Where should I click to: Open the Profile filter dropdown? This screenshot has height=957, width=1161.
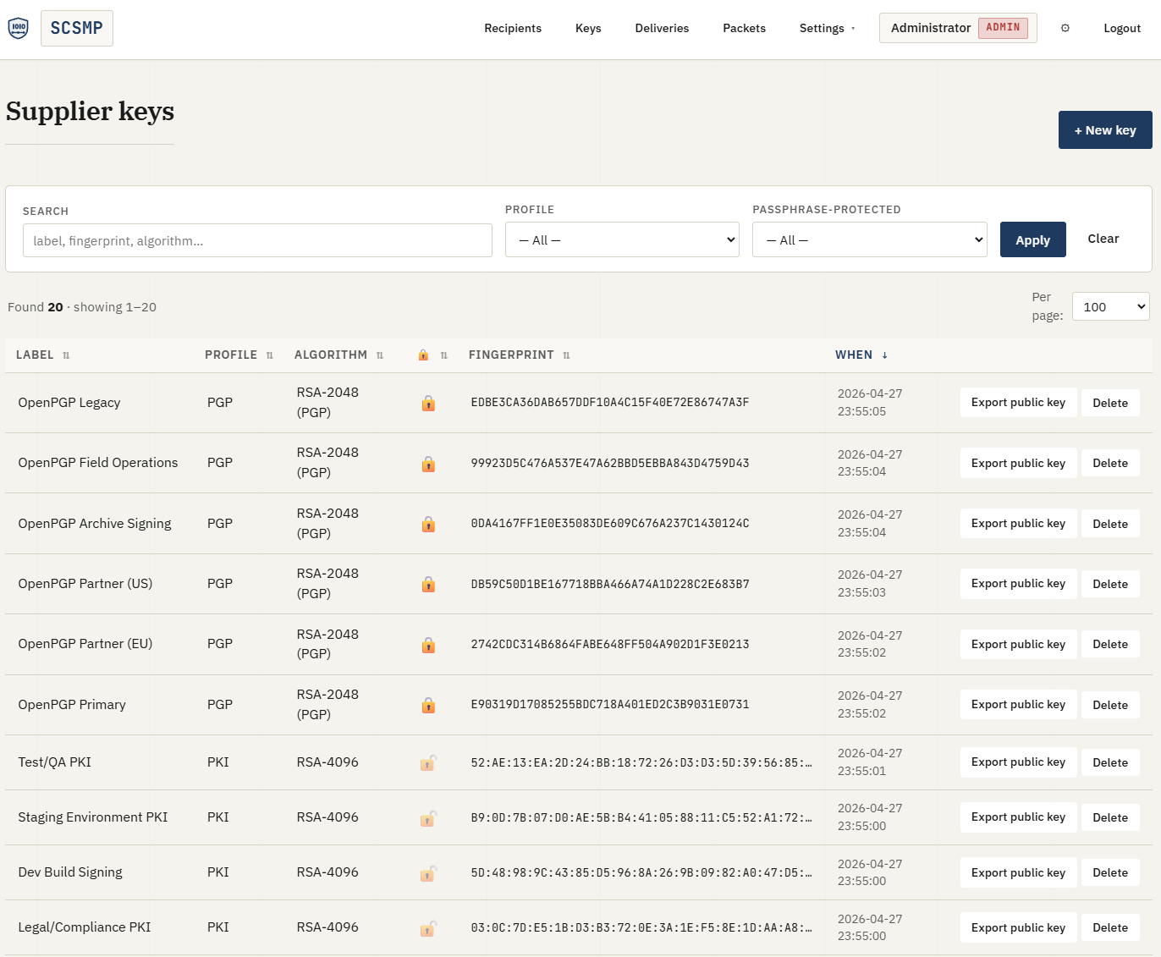[622, 239]
